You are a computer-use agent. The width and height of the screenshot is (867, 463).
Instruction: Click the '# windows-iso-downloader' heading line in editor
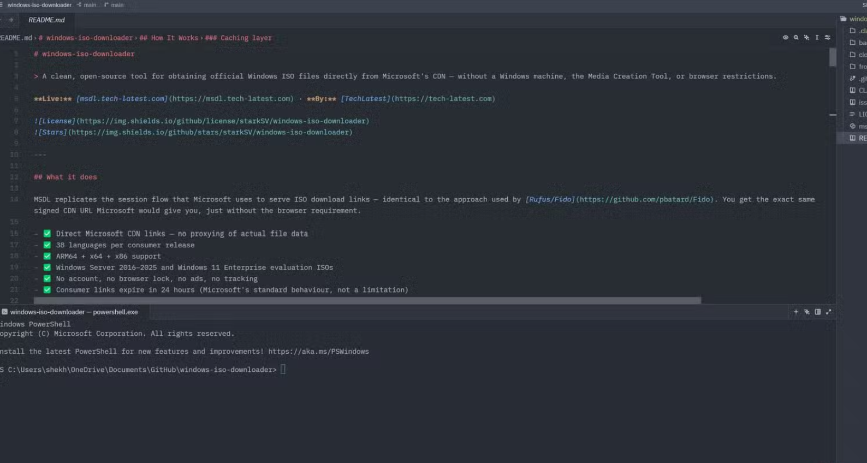[x=84, y=54]
